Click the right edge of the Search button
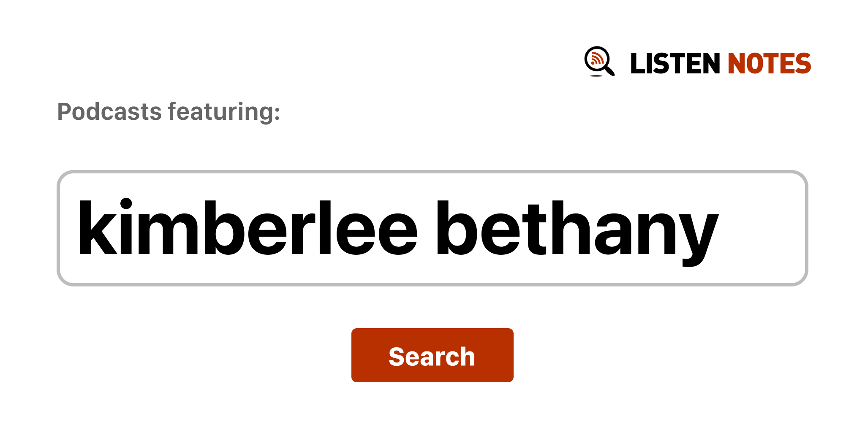The height and width of the screenshot is (432, 865). coord(509,355)
